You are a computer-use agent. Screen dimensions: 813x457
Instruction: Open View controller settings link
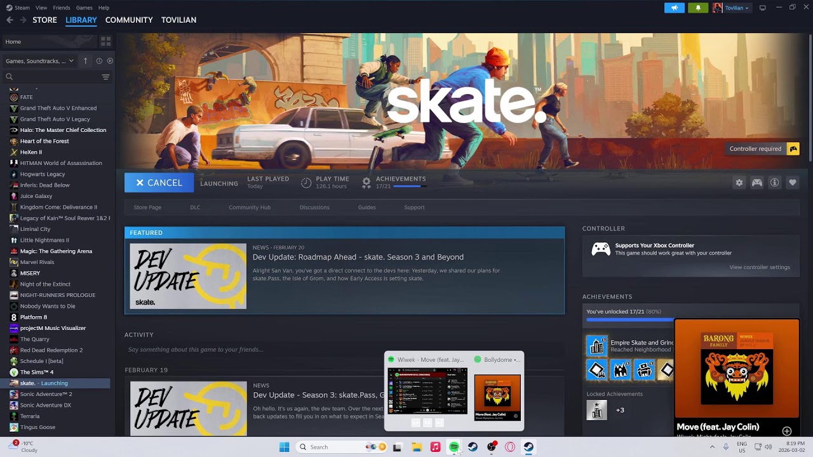(x=760, y=267)
